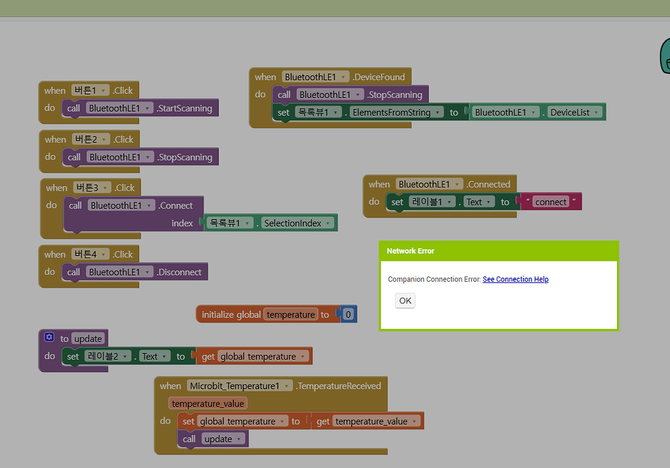Viewport: 670px width, 468px height.
Task: Open 목록뷰1 dropdown inside the Connect index slot
Action: 247,222
